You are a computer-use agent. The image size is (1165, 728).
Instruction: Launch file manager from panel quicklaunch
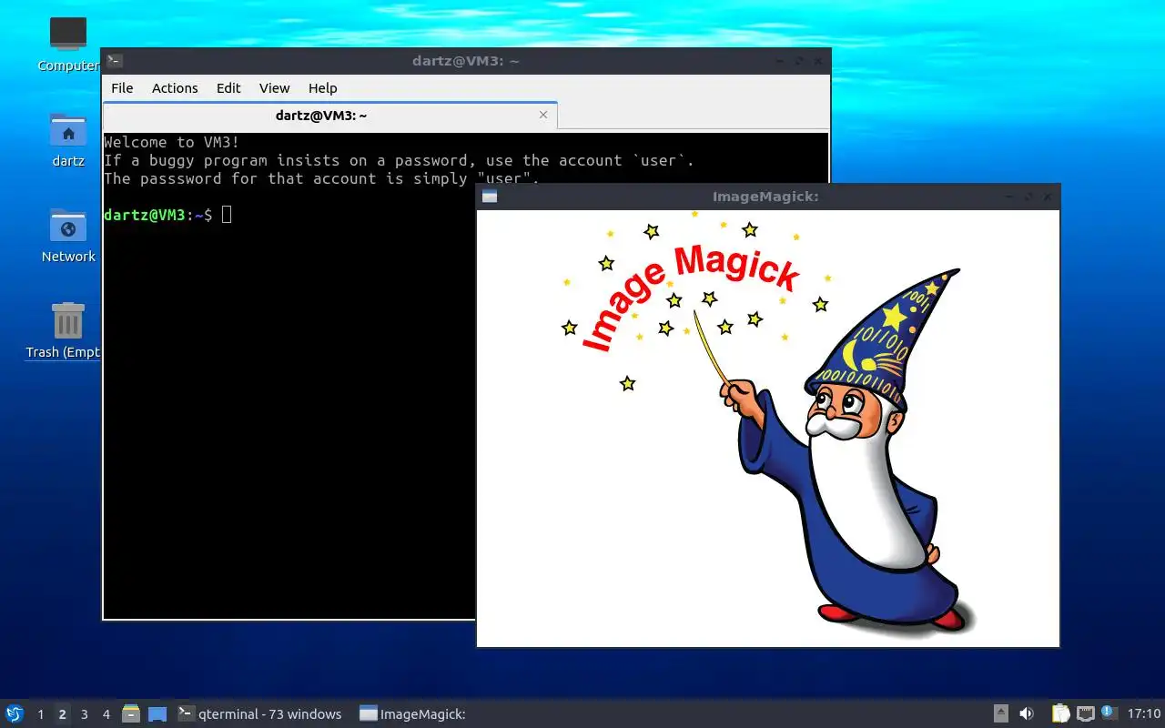point(131,713)
